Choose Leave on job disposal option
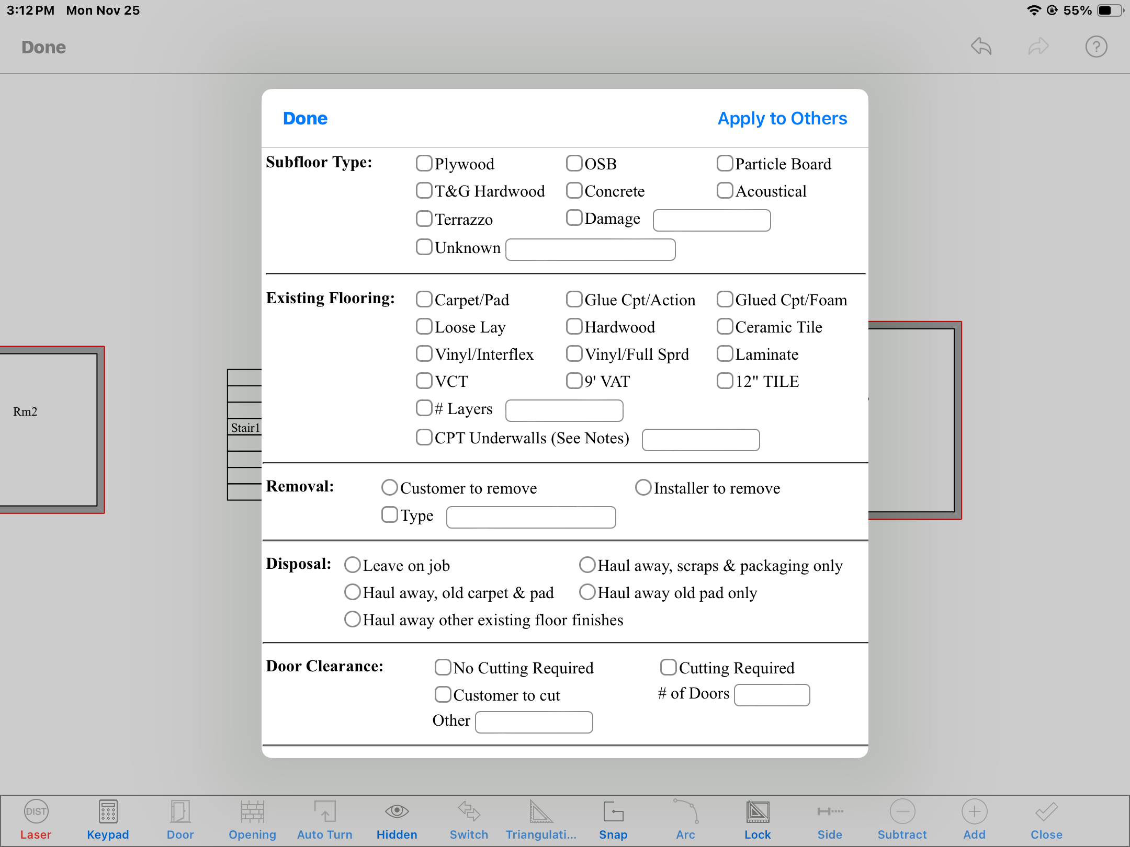Viewport: 1130px width, 847px height. tap(353, 565)
